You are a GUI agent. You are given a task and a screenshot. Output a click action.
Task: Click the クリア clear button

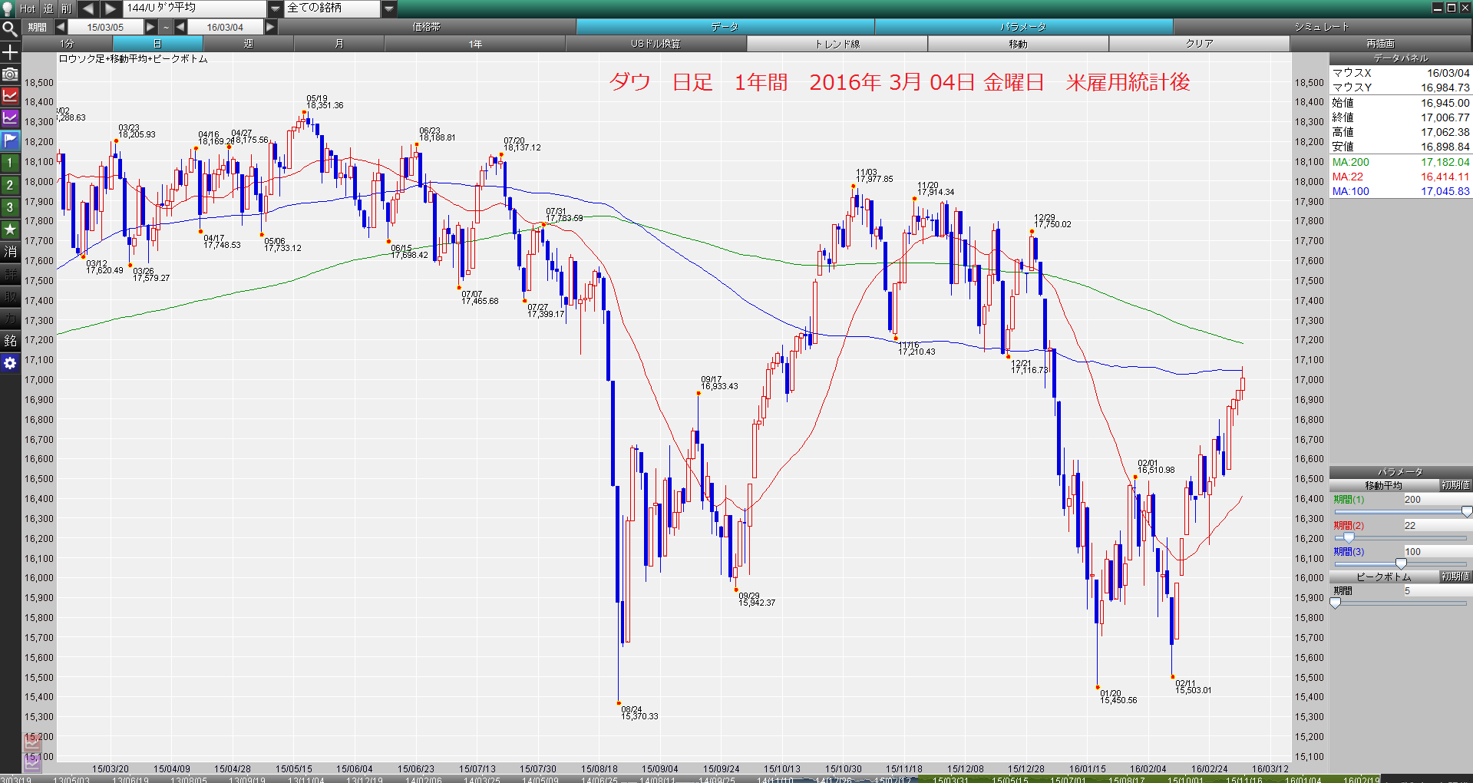[x=1200, y=44]
